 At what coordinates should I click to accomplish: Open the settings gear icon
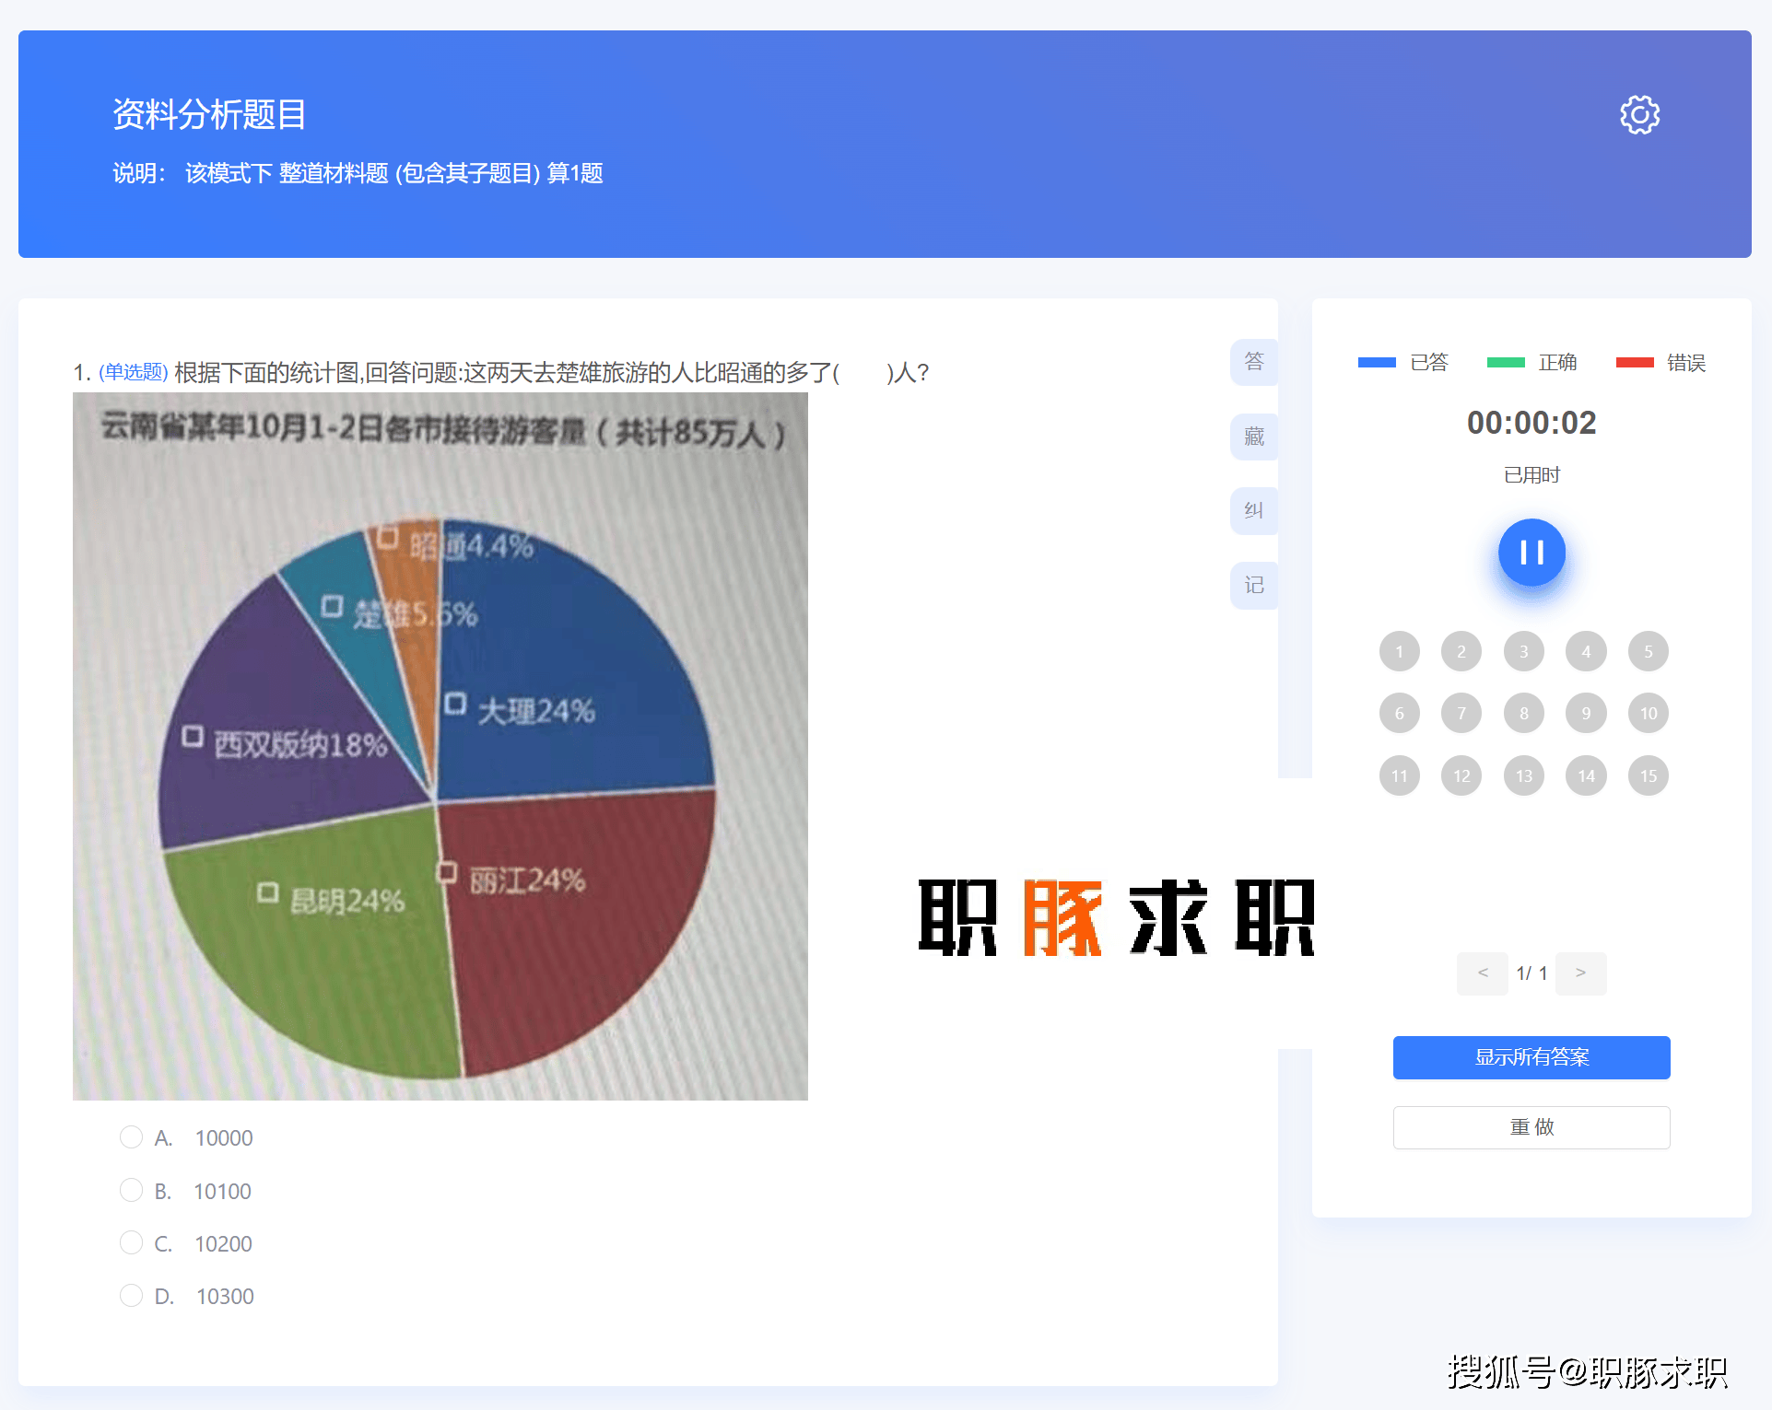click(1639, 115)
